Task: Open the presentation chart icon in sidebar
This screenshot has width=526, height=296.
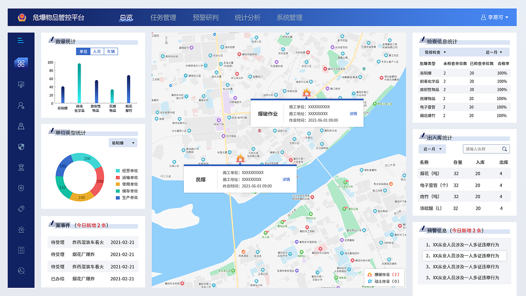Action: (21, 84)
